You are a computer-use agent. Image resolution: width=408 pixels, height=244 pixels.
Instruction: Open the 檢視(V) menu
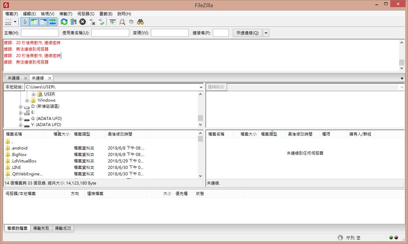click(48, 14)
